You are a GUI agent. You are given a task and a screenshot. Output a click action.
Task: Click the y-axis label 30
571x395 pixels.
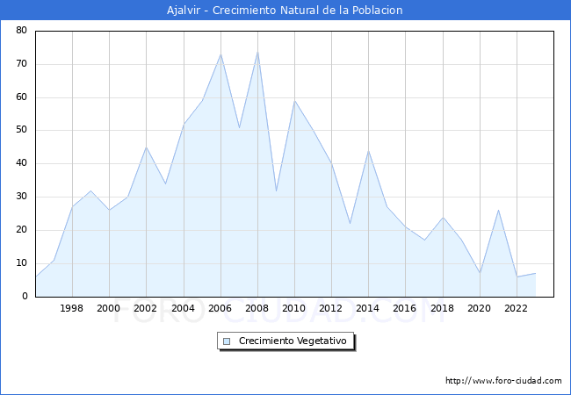(21, 197)
